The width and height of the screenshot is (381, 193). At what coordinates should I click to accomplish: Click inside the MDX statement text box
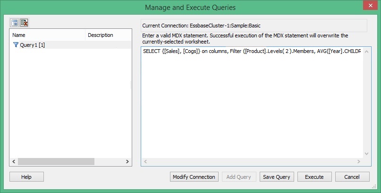(x=253, y=104)
